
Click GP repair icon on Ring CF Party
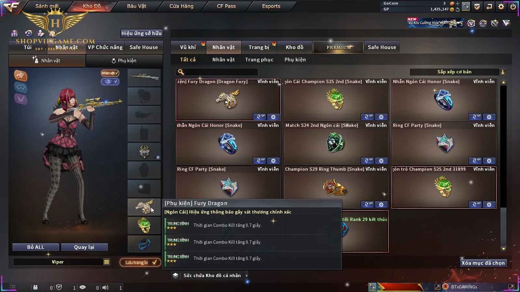pyautogui.click(x=475, y=161)
